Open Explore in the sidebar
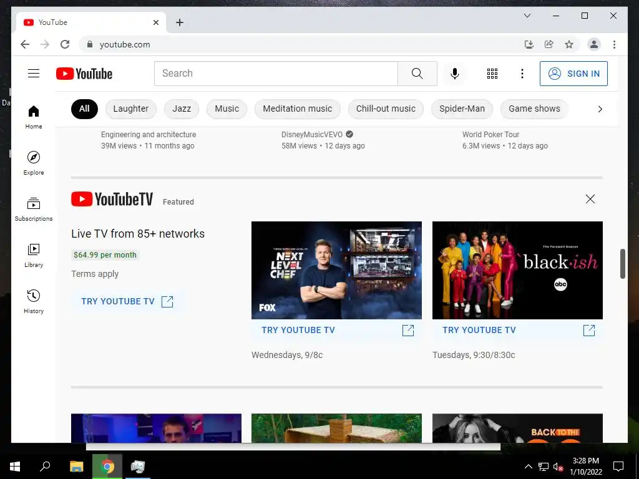 (34, 163)
